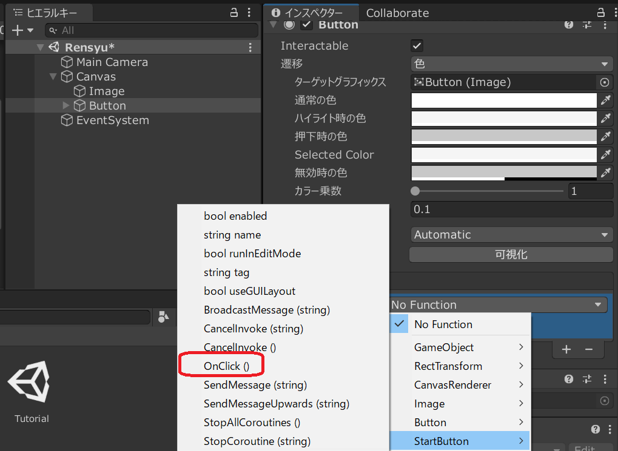
Task: Toggle the Interactable checkbox
Action: [417, 46]
